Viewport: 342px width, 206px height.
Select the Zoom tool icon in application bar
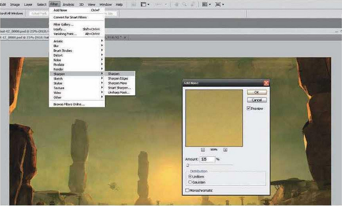tap(184, 4)
